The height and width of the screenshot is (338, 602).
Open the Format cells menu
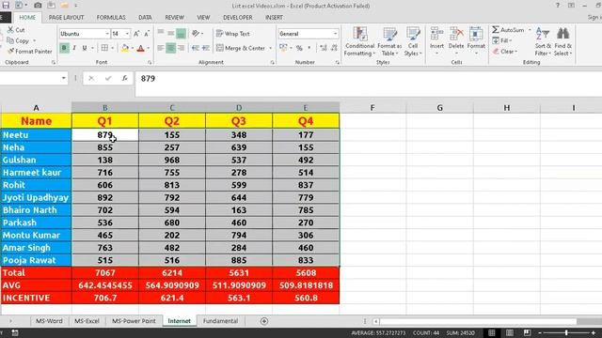tap(476, 41)
